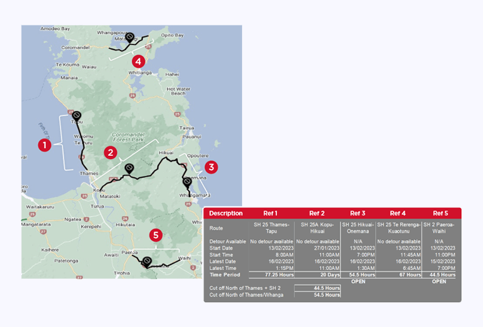Click the Te Kouma map label
Screen dimensions: 483x327
point(67,65)
